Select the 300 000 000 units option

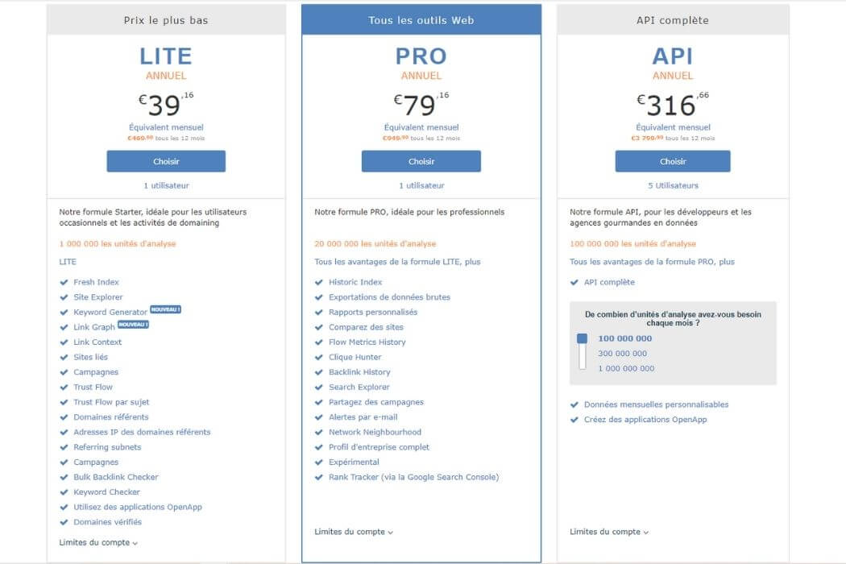click(x=622, y=354)
